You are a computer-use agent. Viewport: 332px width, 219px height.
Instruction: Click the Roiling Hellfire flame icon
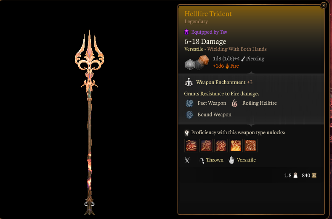pos(234,103)
